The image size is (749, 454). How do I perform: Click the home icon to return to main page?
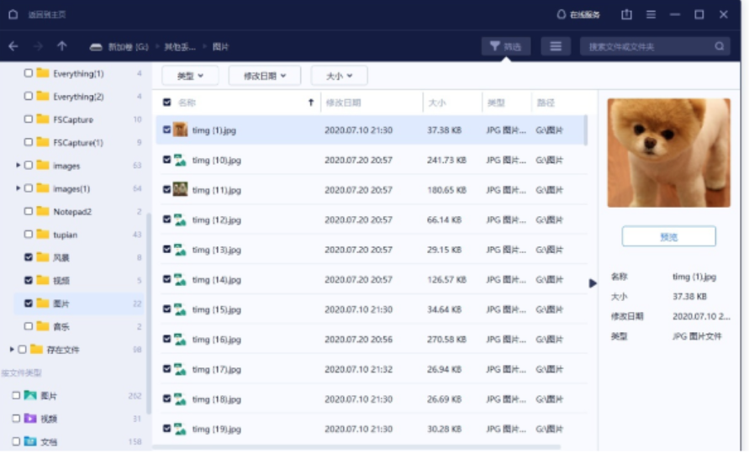click(x=13, y=14)
